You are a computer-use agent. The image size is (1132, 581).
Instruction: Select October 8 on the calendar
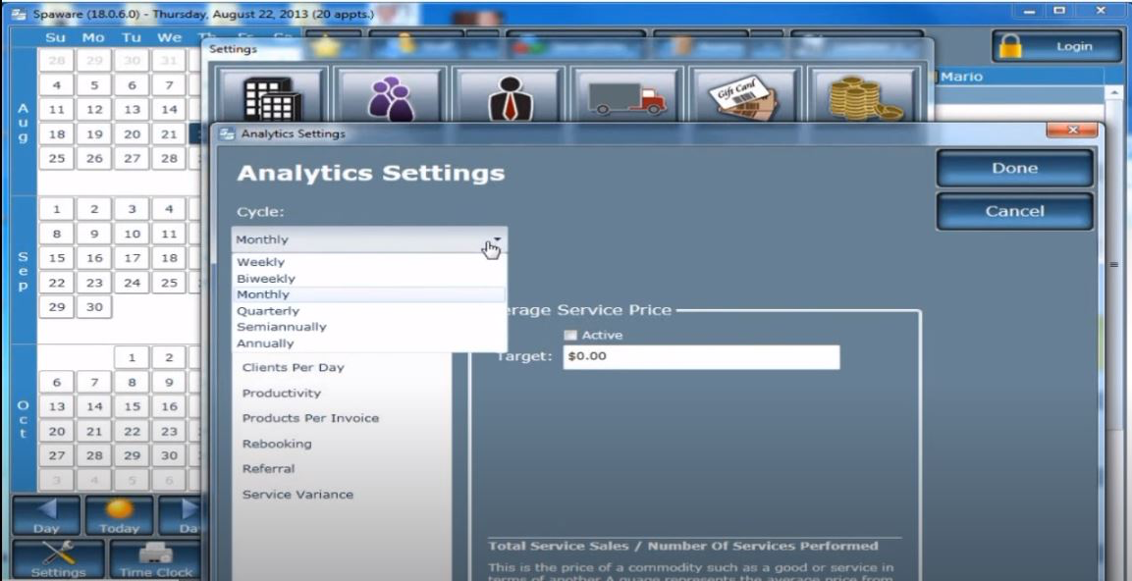(132, 383)
